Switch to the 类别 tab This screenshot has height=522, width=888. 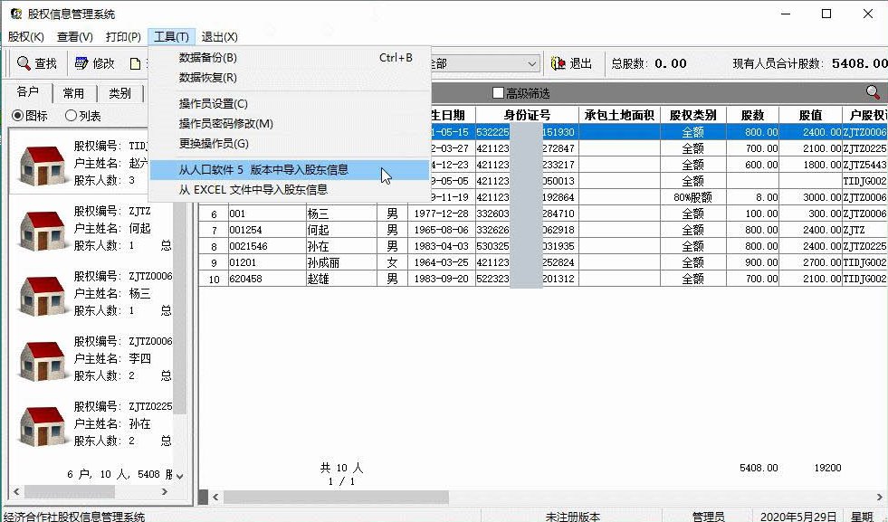[119, 93]
